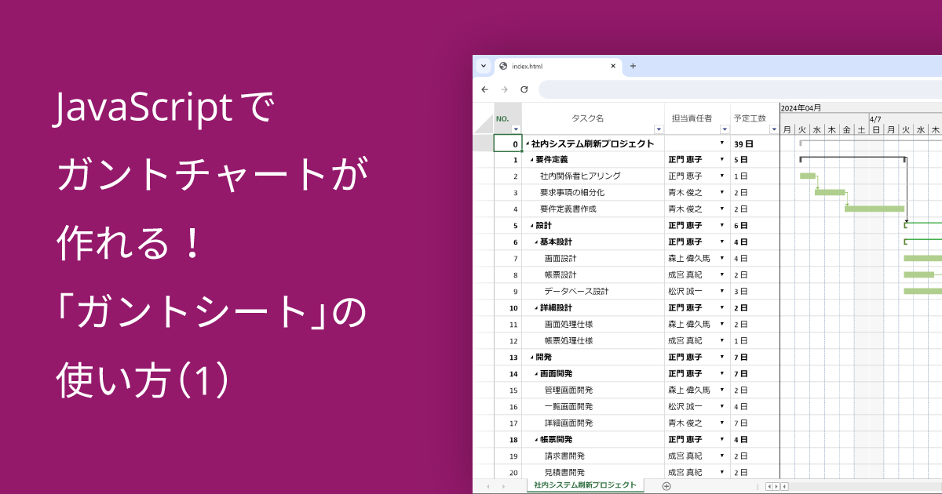The image size is (942, 494).
Task: Click the browser forward button
Action: point(504,89)
